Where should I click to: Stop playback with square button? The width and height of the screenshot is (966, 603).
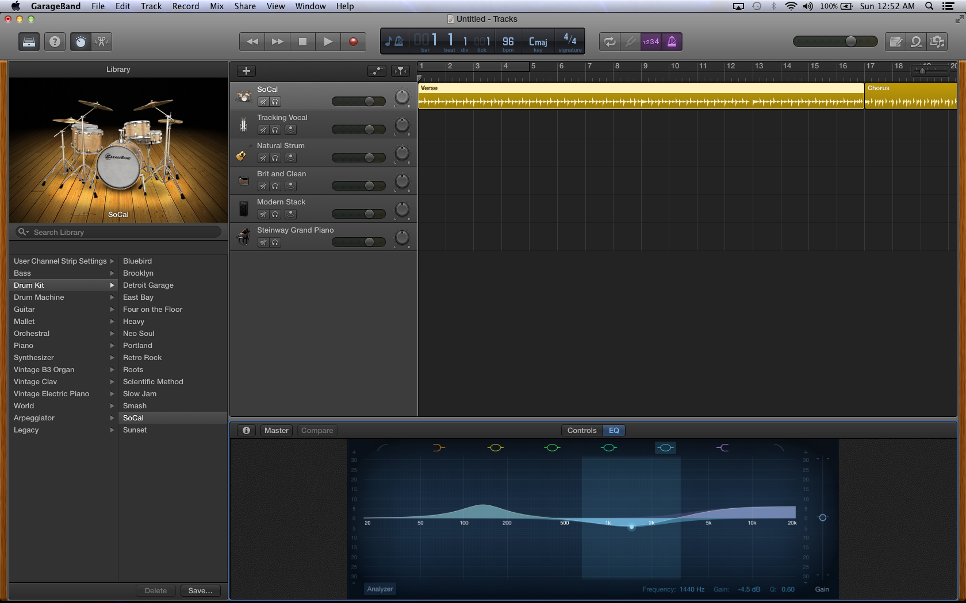[x=302, y=41]
